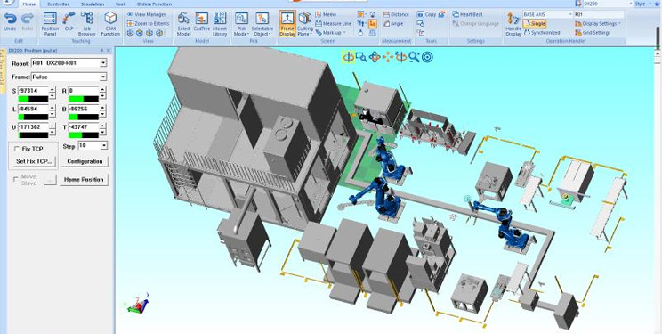Click the Copy tool in Tools group

426,14
